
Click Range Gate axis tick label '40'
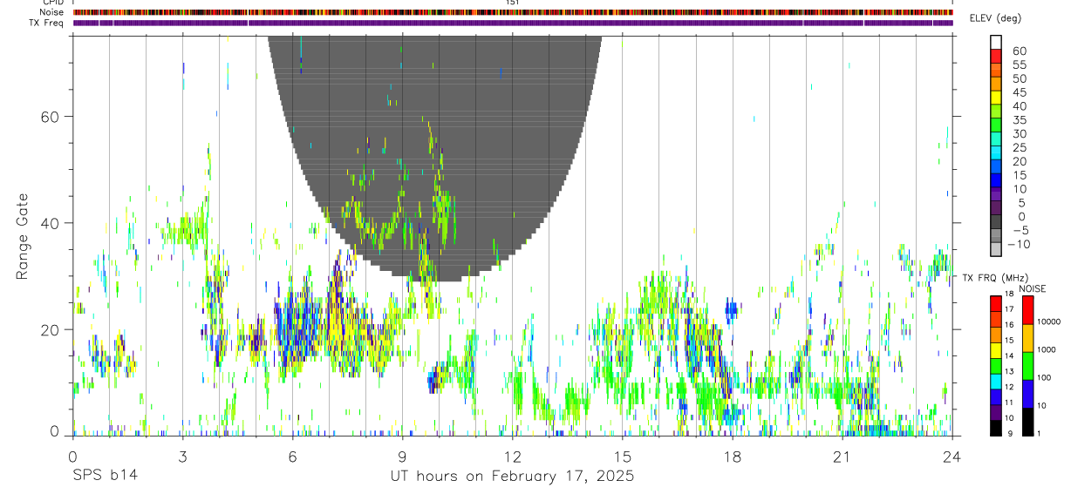click(x=49, y=223)
